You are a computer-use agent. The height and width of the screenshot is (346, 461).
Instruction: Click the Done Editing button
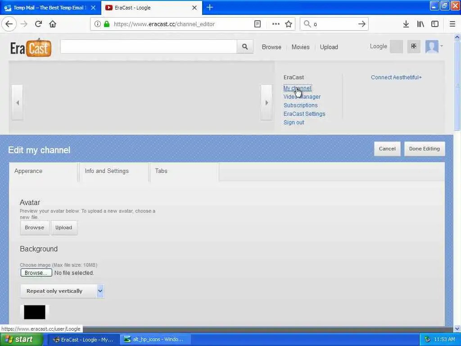click(424, 149)
